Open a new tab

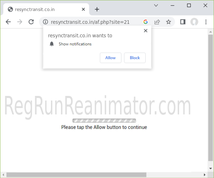point(97,9)
